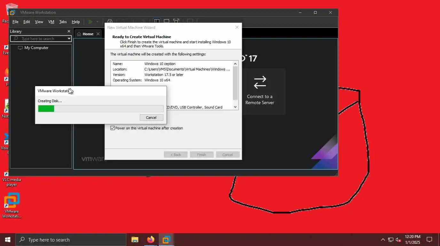Image resolution: width=440 pixels, height=246 pixels.
Task: Open the notification center icon
Action: [429, 240]
